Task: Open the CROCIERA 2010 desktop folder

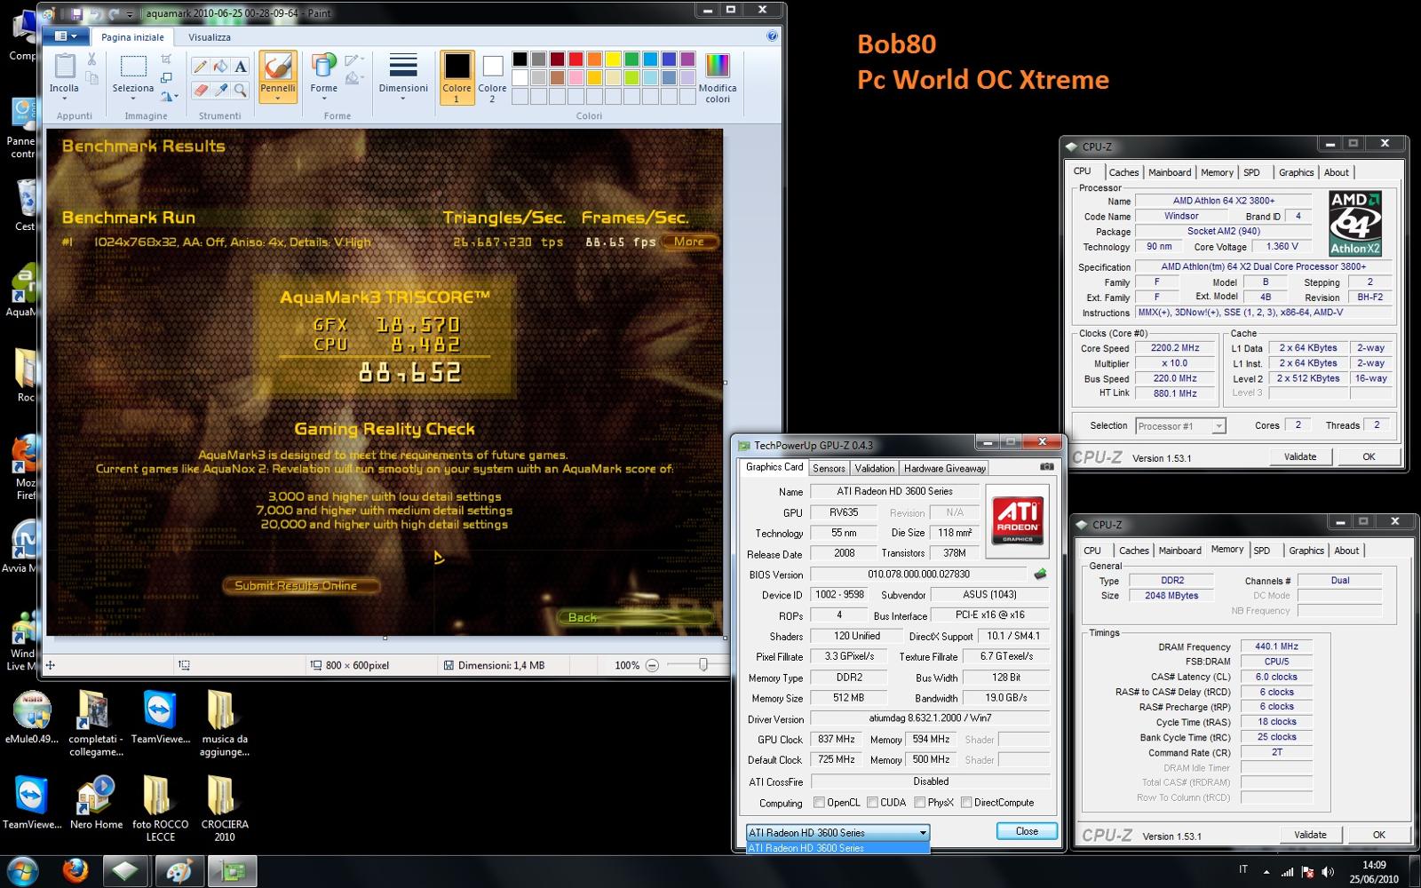Action: [x=224, y=808]
